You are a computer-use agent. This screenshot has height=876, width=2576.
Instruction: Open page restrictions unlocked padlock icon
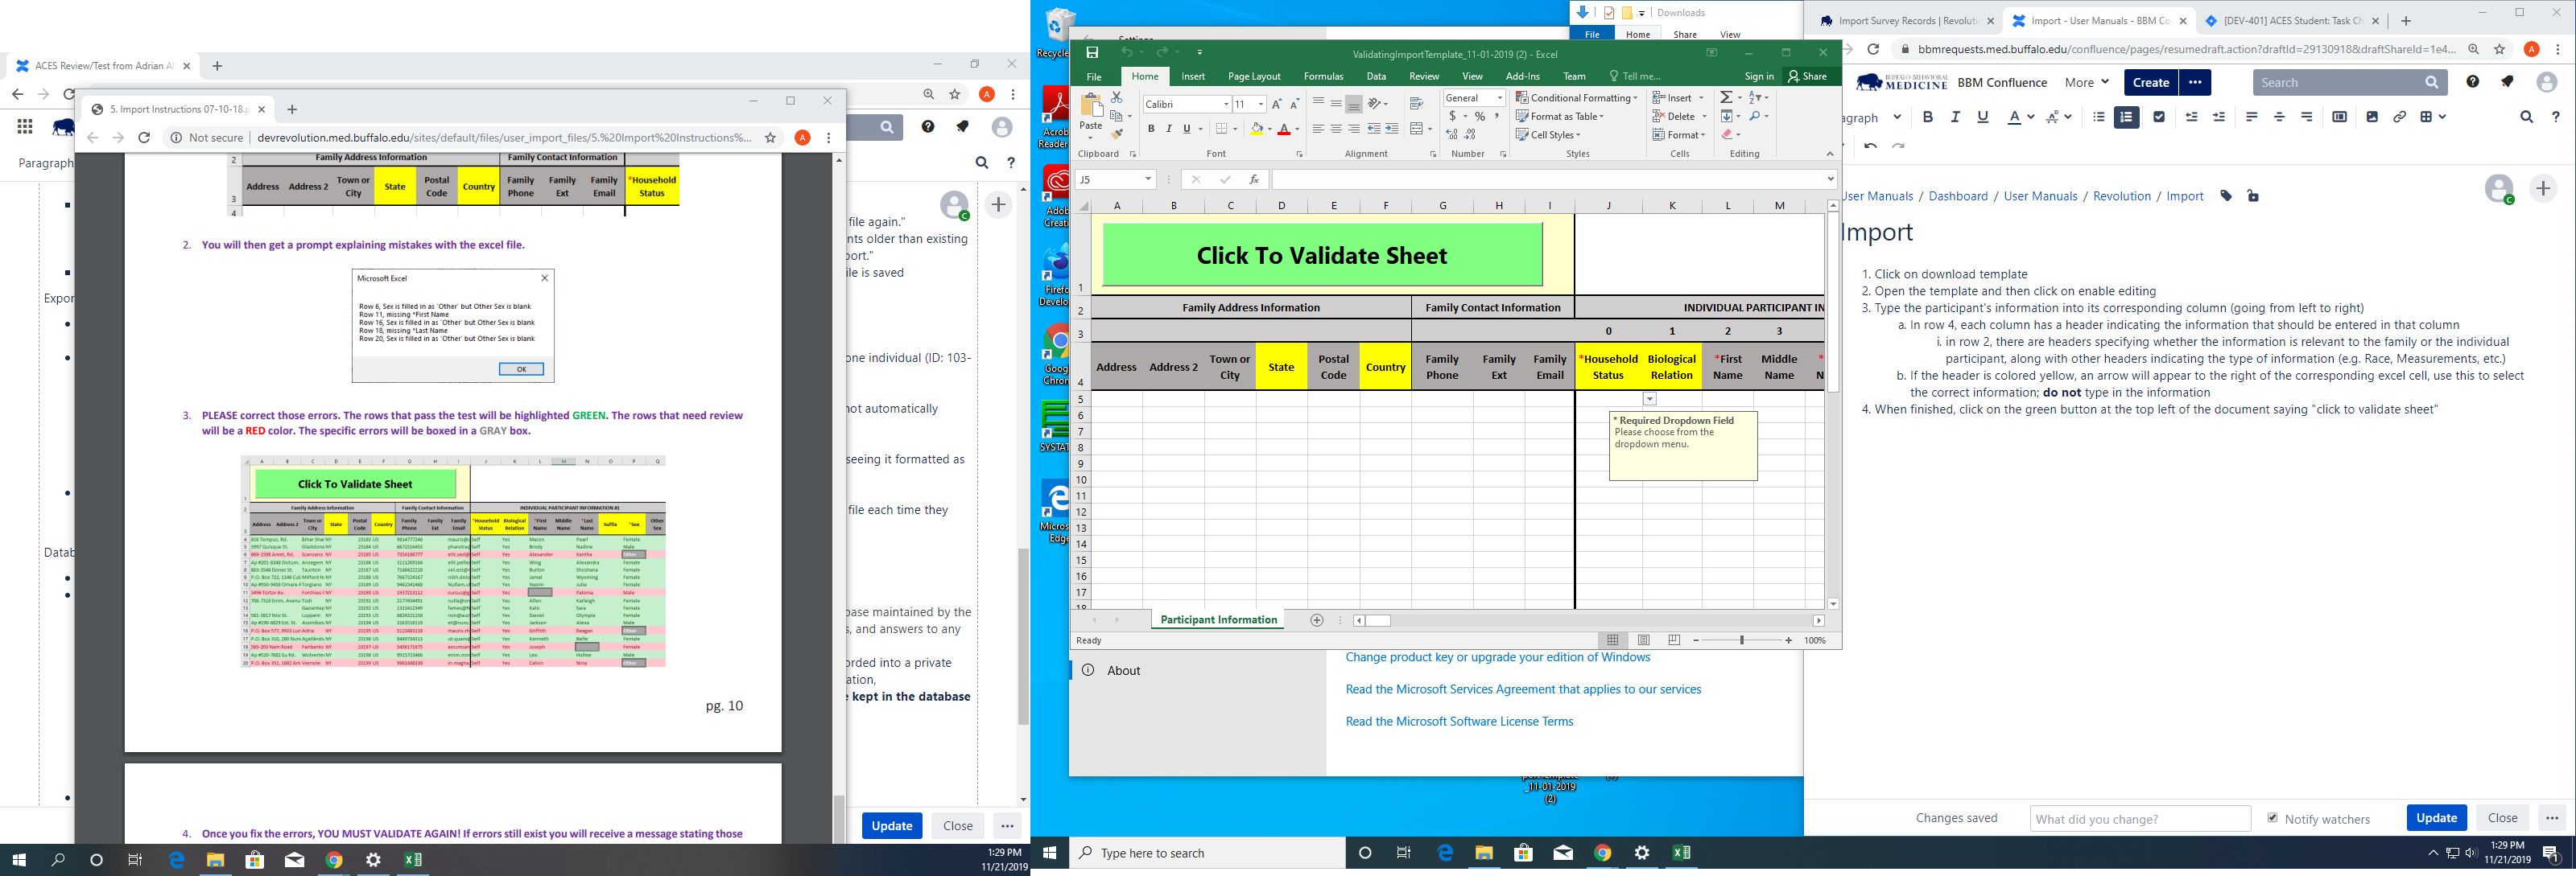pyautogui.click(x=2253, y=195)
